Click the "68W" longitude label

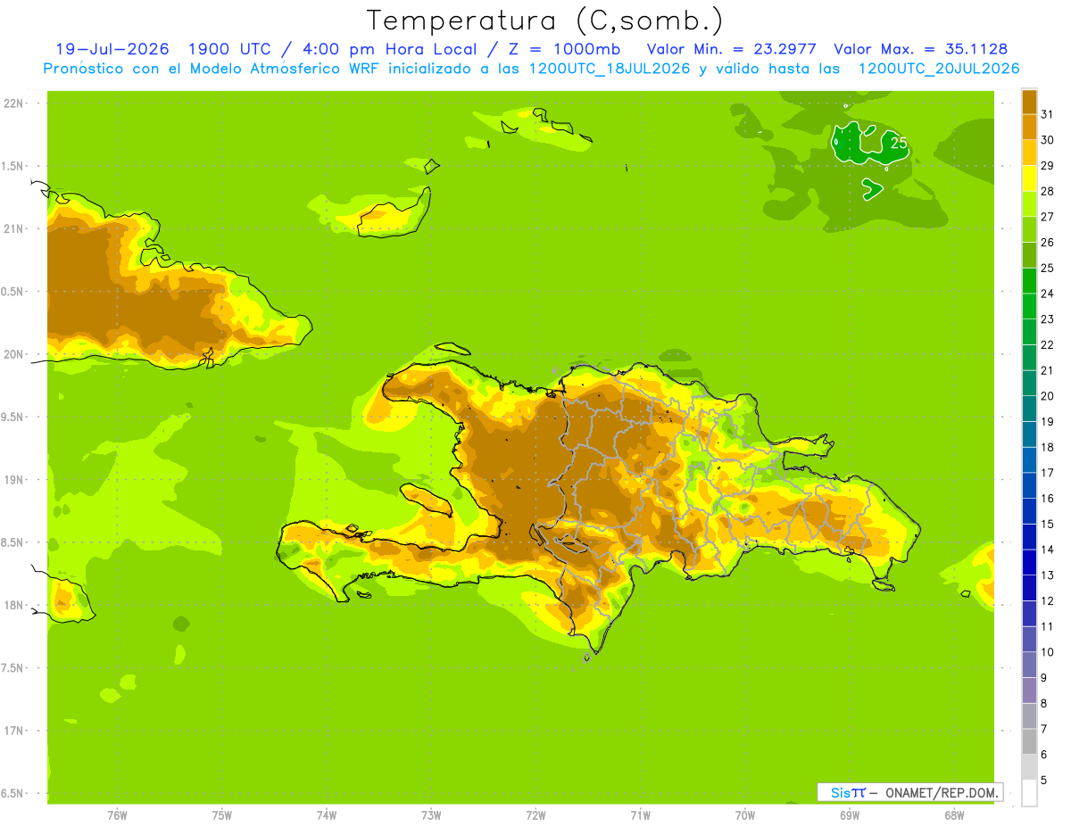click(x=954, y=815)
